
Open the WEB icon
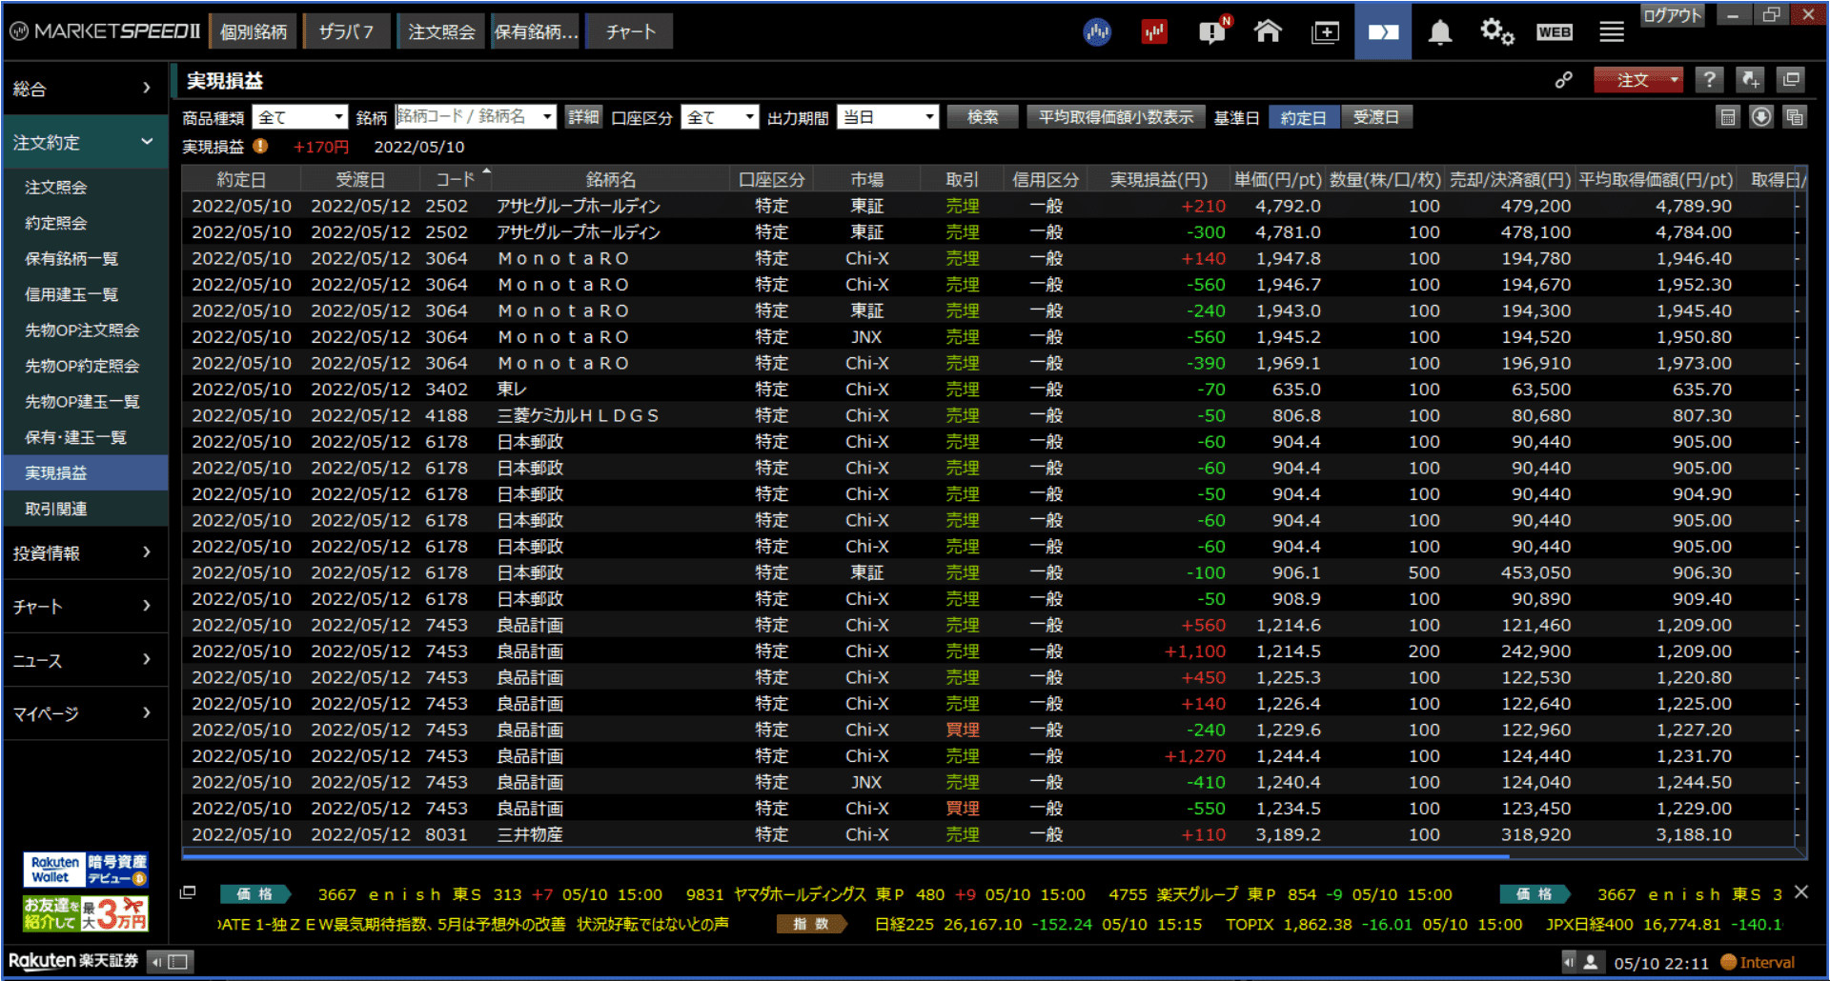[1554, 32]
